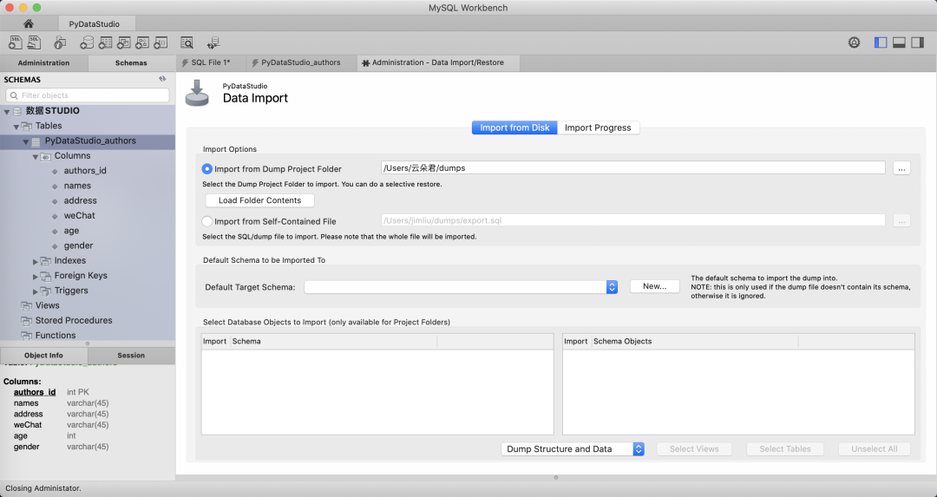
Task: Select Import from Dump Project Folder
Action: (206, 169)
